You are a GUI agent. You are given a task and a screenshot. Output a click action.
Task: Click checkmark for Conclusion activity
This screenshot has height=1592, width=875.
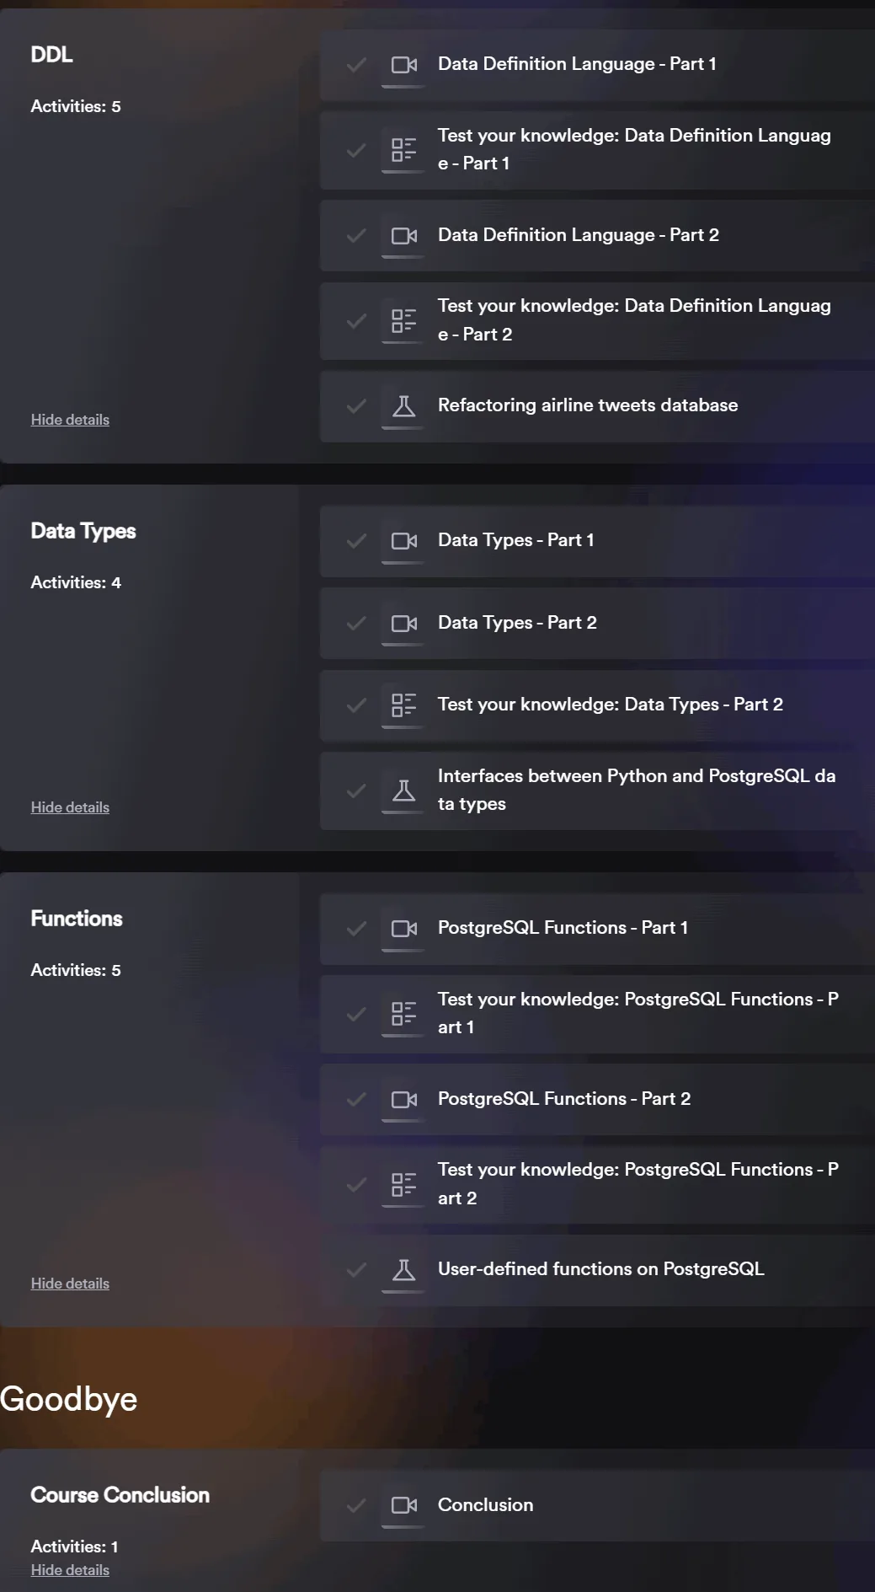tap(356, 1505)
